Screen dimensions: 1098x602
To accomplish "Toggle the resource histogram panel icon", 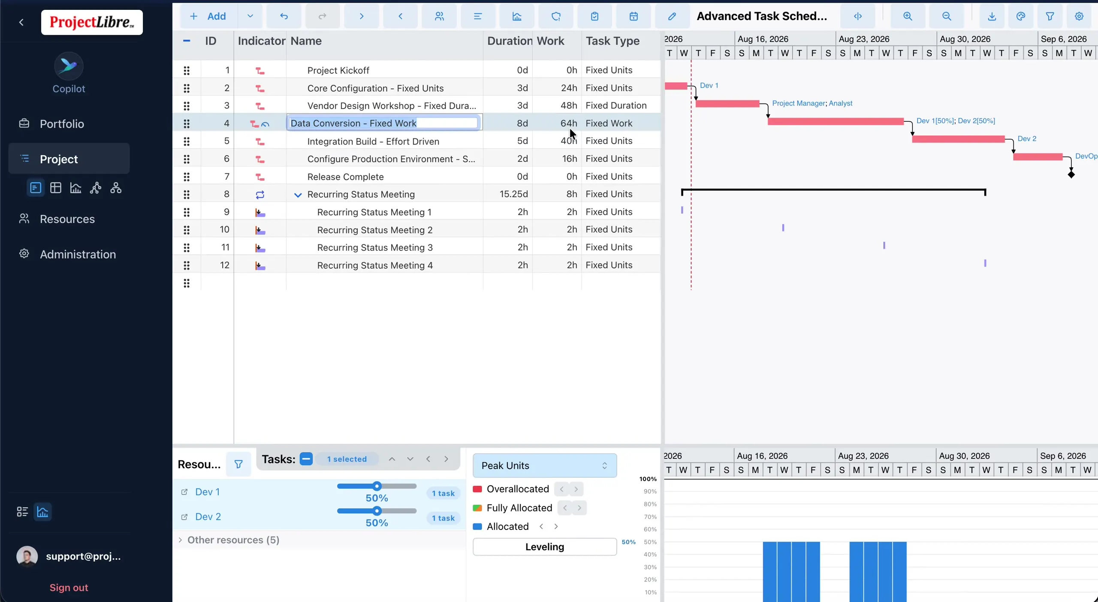I will 42,512.
